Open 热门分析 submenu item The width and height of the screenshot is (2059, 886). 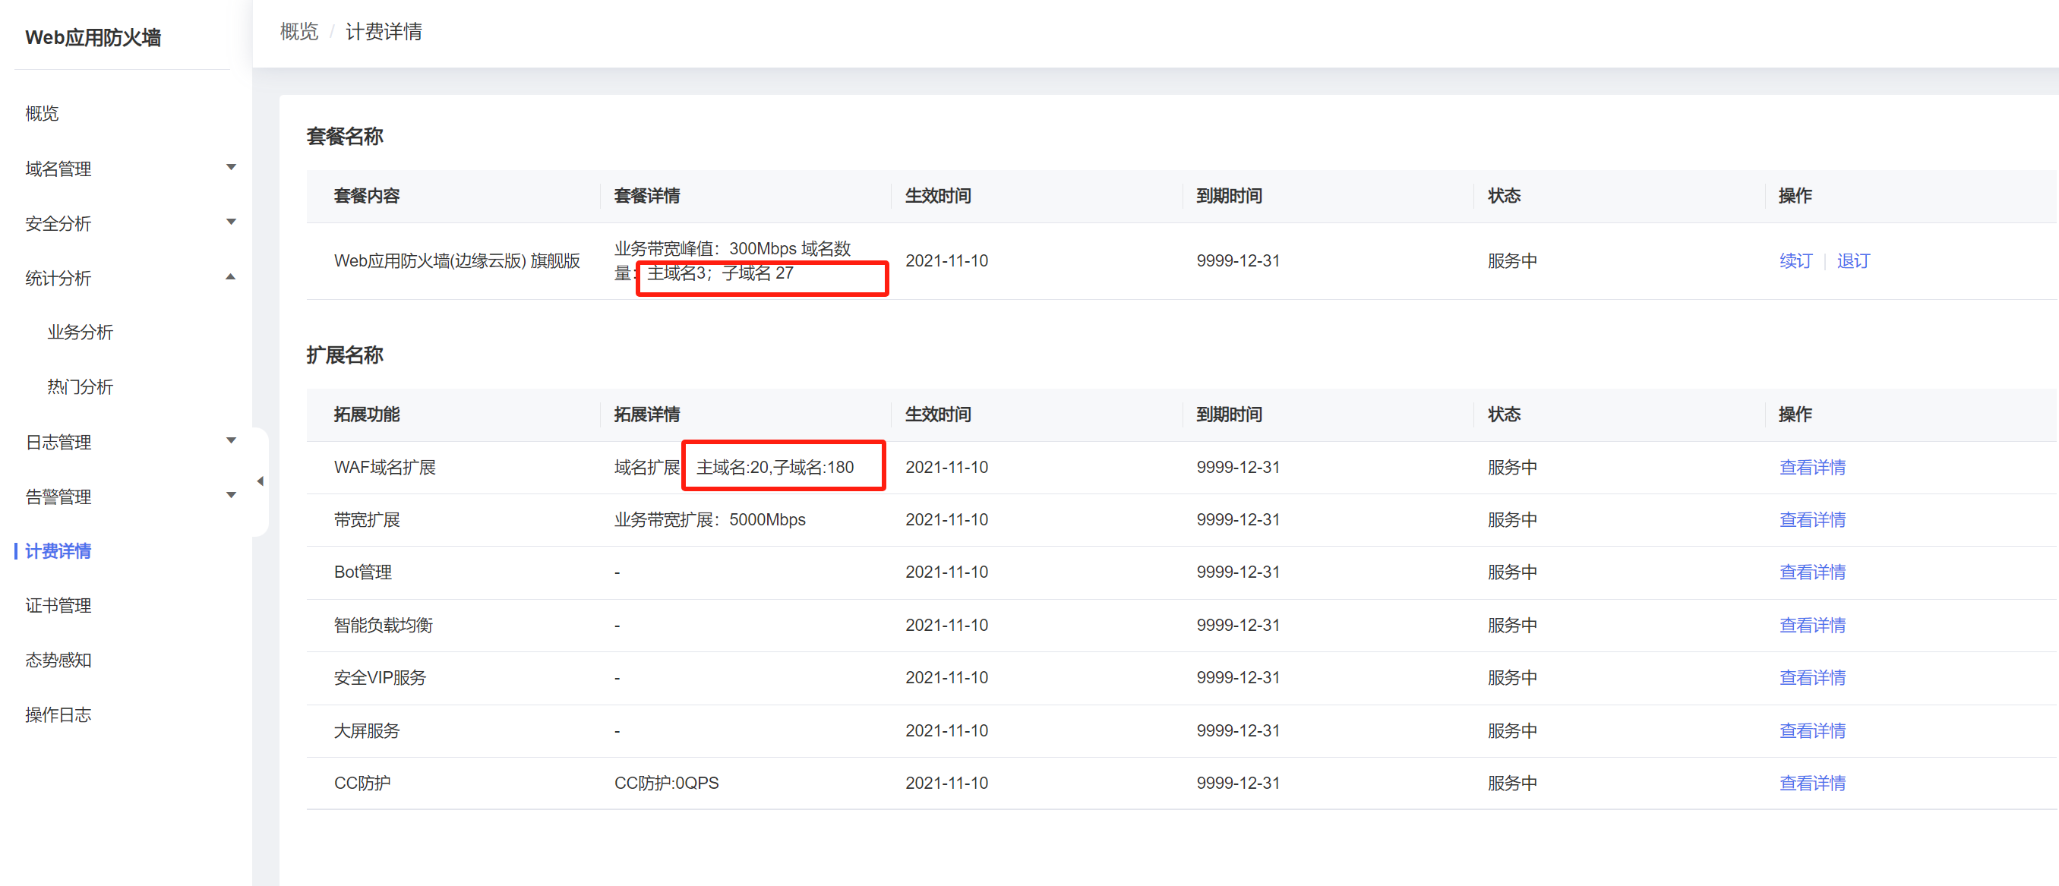(80, 386)
